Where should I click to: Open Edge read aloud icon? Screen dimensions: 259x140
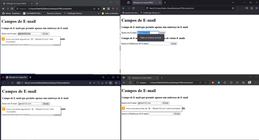click(x=200, y=83)
